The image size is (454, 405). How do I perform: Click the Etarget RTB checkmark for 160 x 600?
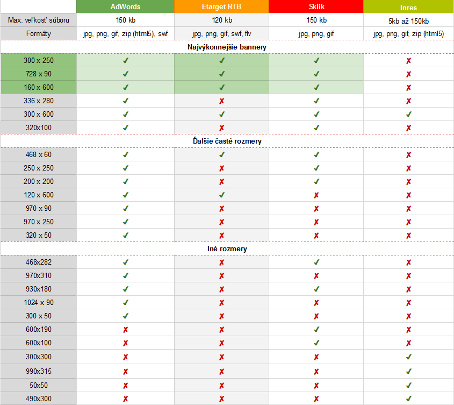point(221,87)
